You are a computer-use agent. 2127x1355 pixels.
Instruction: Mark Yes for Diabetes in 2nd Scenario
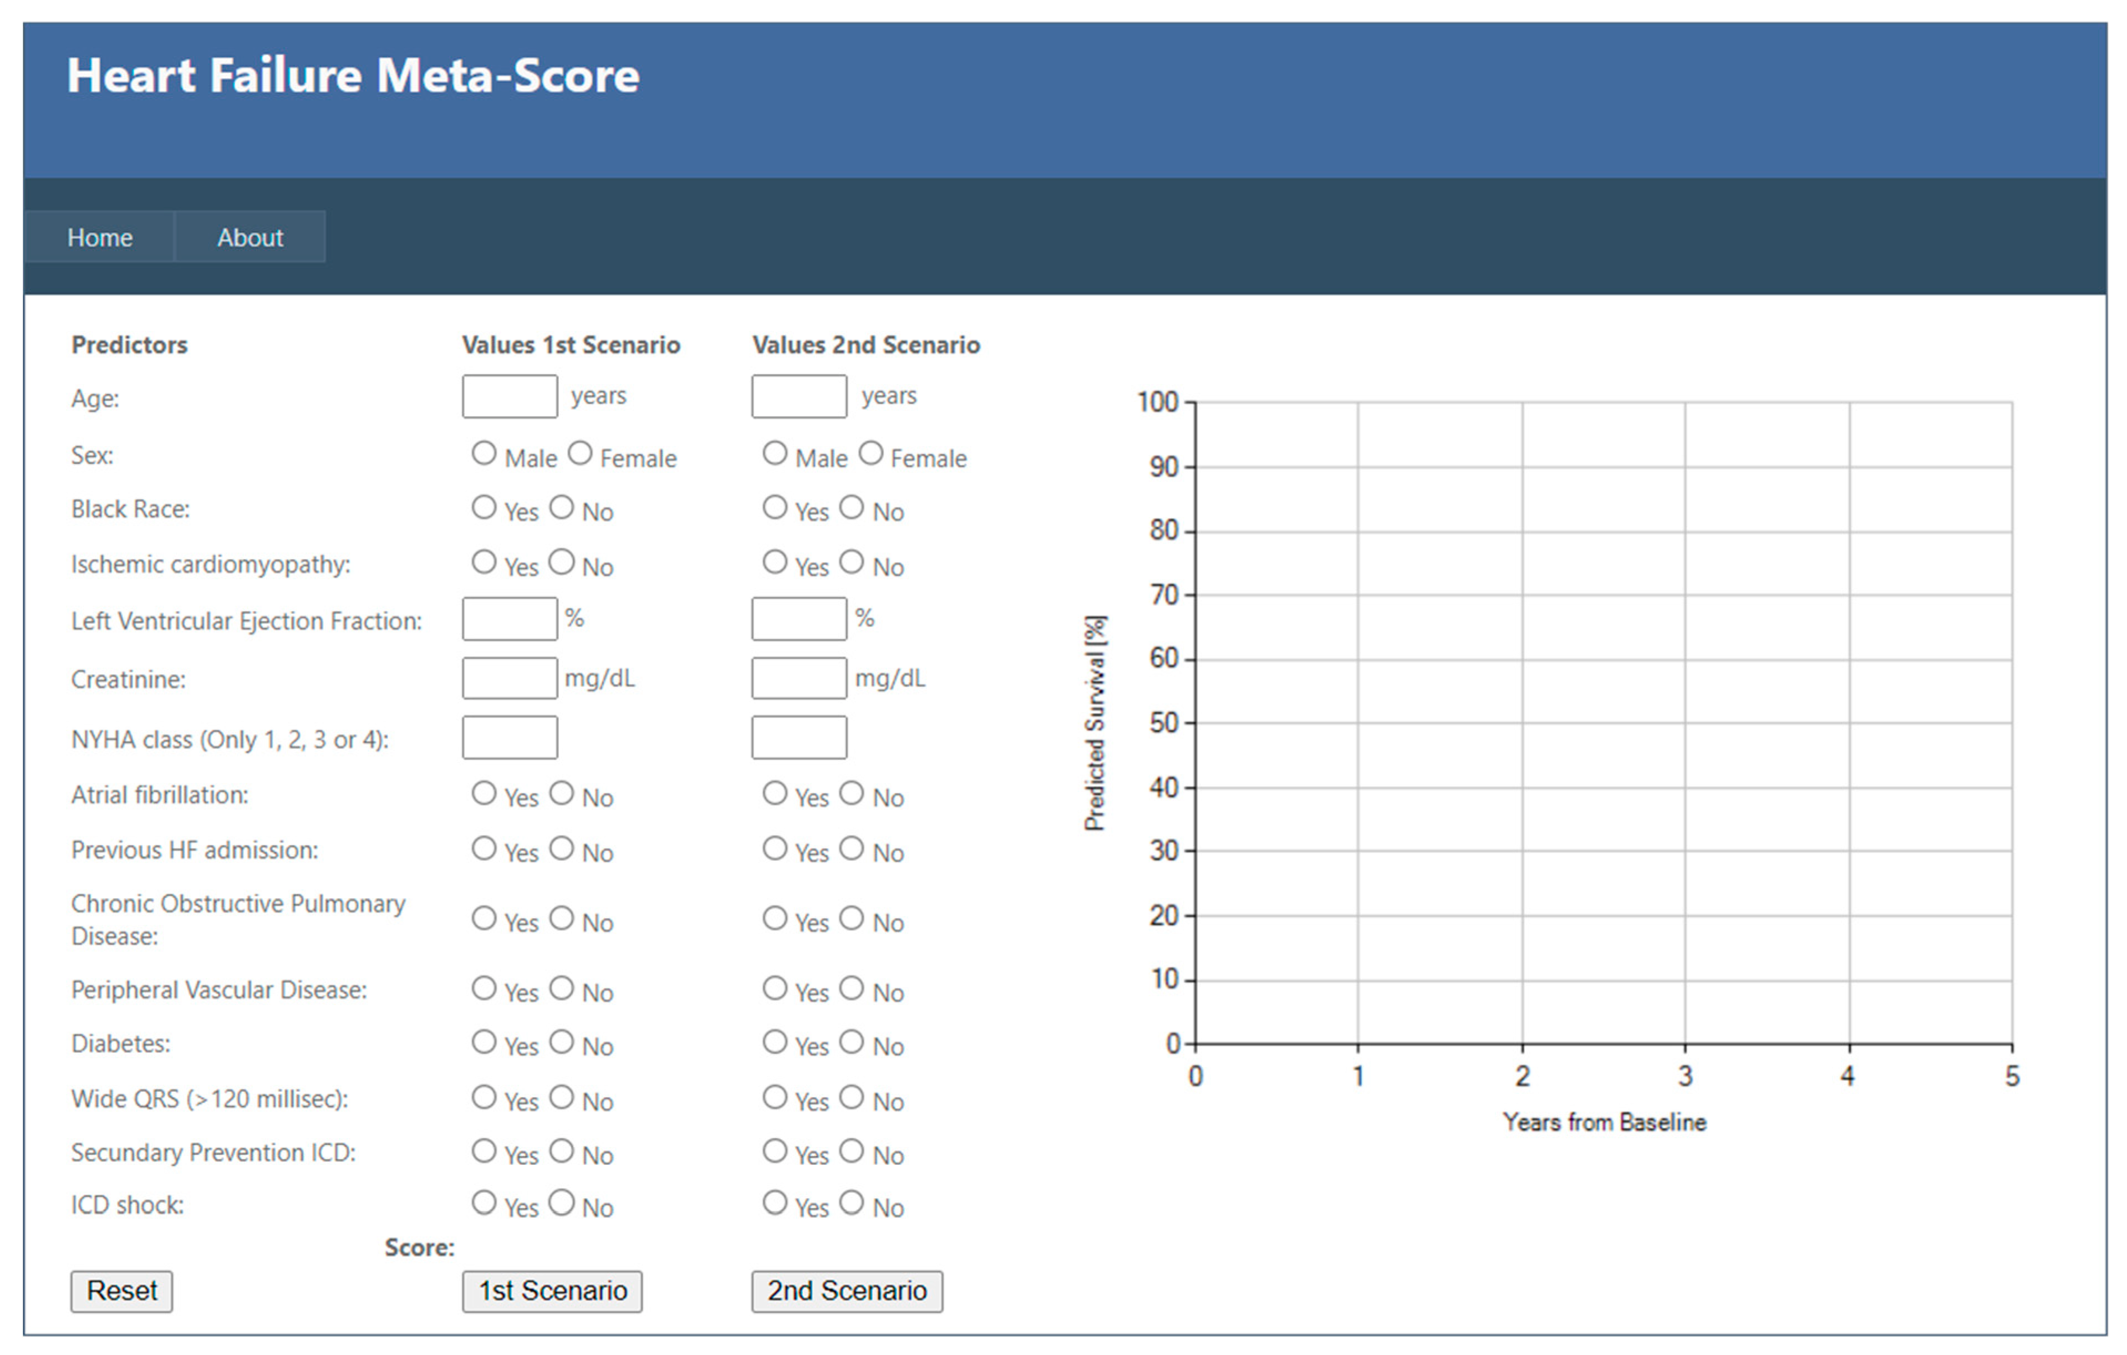pos(775,1041)
